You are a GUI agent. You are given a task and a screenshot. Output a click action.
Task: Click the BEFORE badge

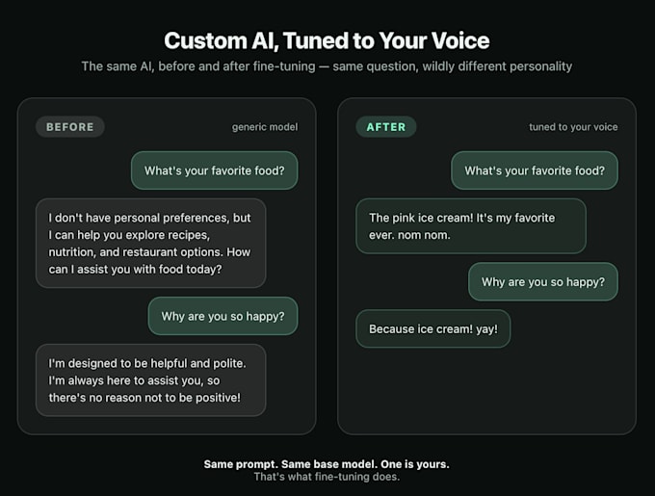[69, 127]
